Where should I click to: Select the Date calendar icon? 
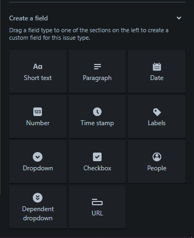157,67
